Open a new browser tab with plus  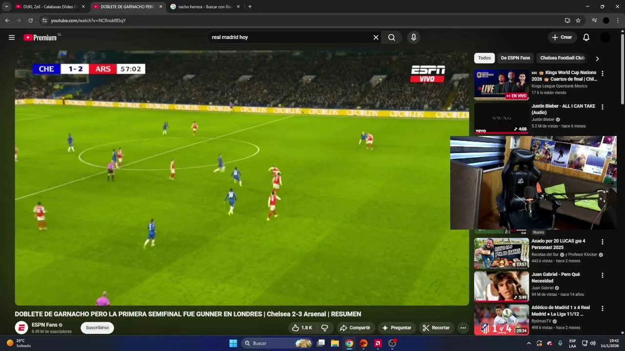click(x=250, y=7)
